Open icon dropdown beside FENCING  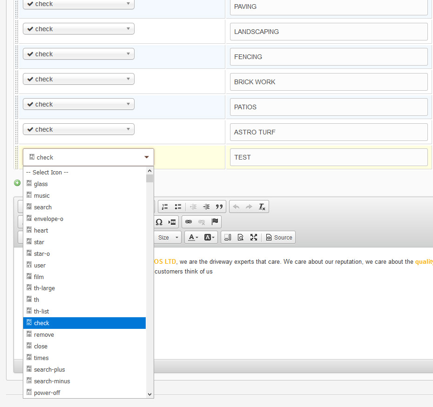click(x=79, y=54)
